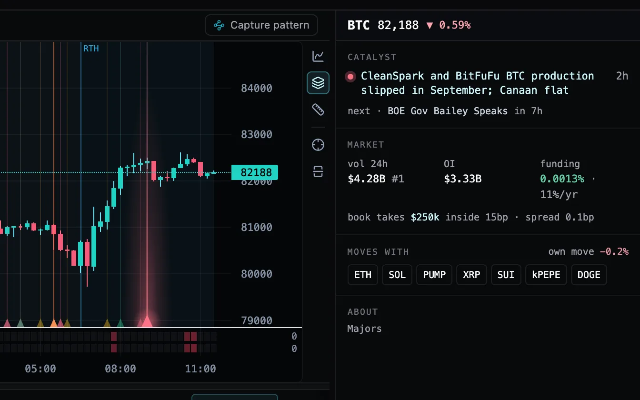The width and height of the screenshot is (640, 400).
Task: Click the #1 volume rank text
Action: 398,179
